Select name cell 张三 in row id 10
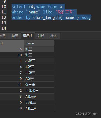 tap(39, 55)
